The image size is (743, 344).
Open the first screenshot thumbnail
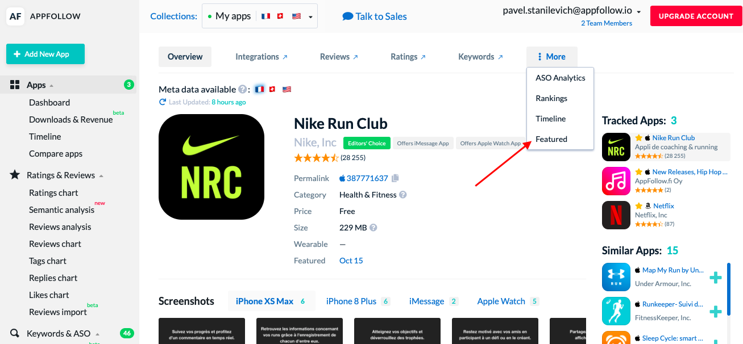click(x=202, y=331)
